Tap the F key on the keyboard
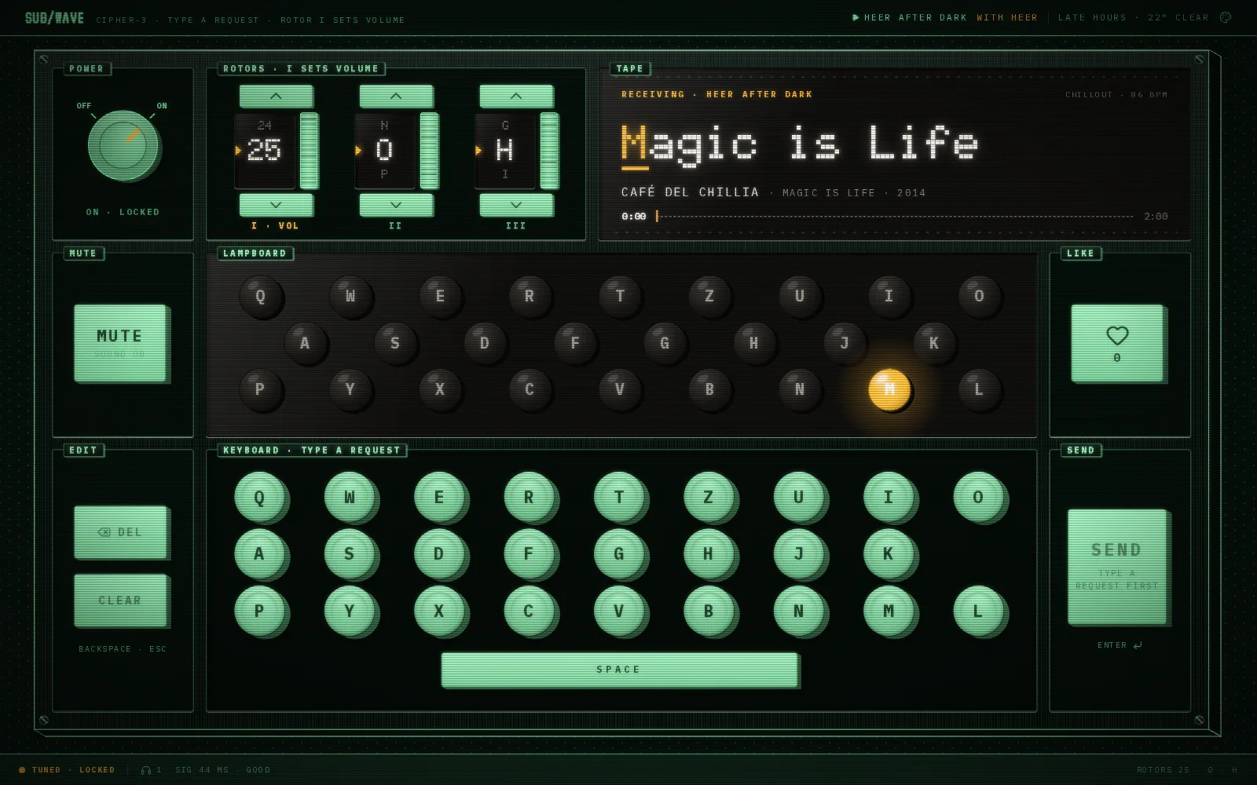This screenshot has height=785, width=1257. (x=529, y=553)
